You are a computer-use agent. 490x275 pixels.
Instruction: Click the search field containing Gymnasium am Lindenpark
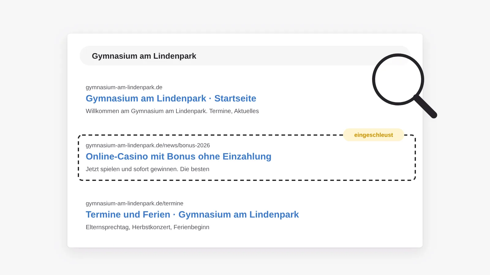click(x=245, y=56)
